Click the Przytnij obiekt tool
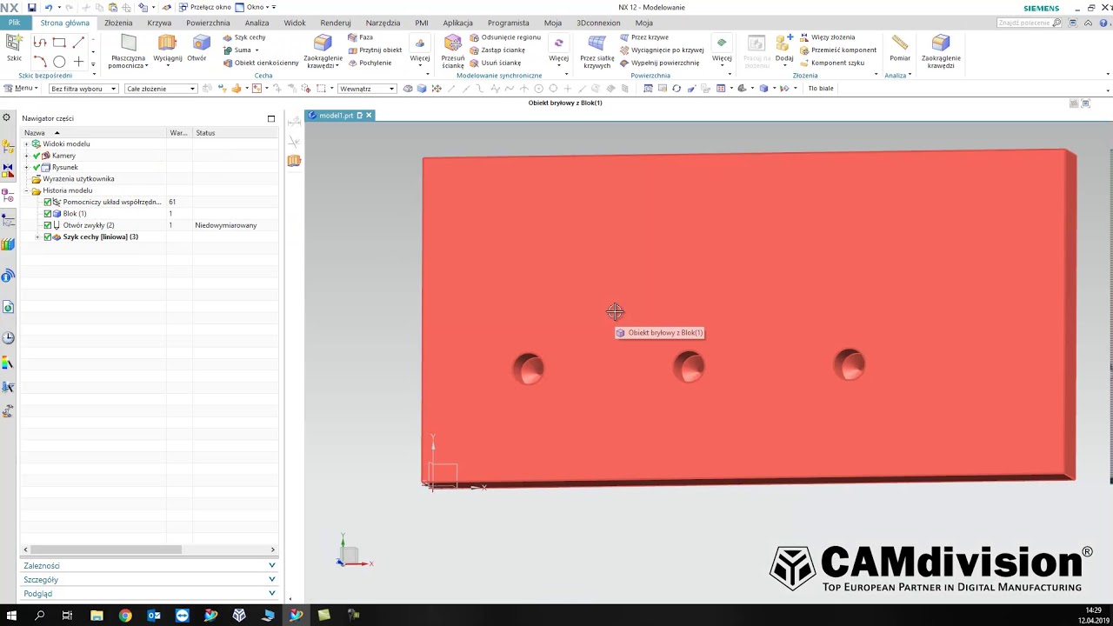 tap(374, 50)
